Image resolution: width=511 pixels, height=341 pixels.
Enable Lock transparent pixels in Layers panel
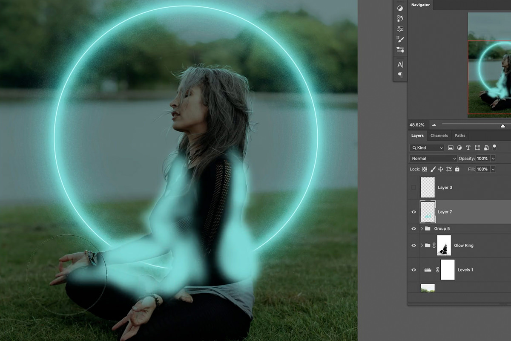425,169
